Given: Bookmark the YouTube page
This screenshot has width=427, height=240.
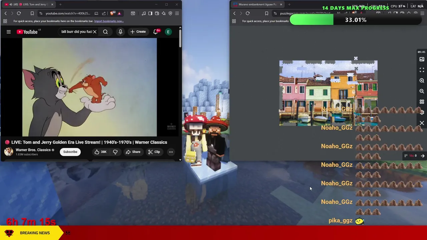Looking at the screenshot, I should [32, 13].
